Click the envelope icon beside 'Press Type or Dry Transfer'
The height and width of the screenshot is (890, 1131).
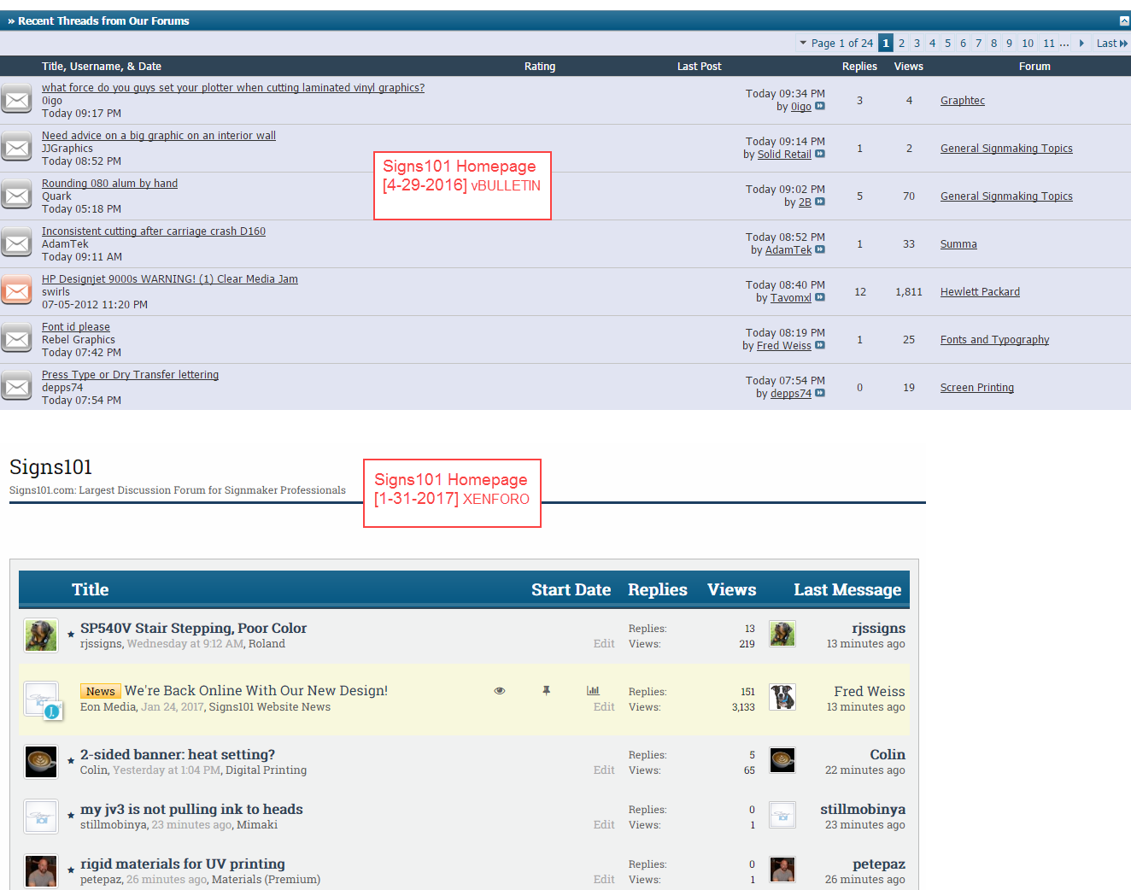click(16, 387)
